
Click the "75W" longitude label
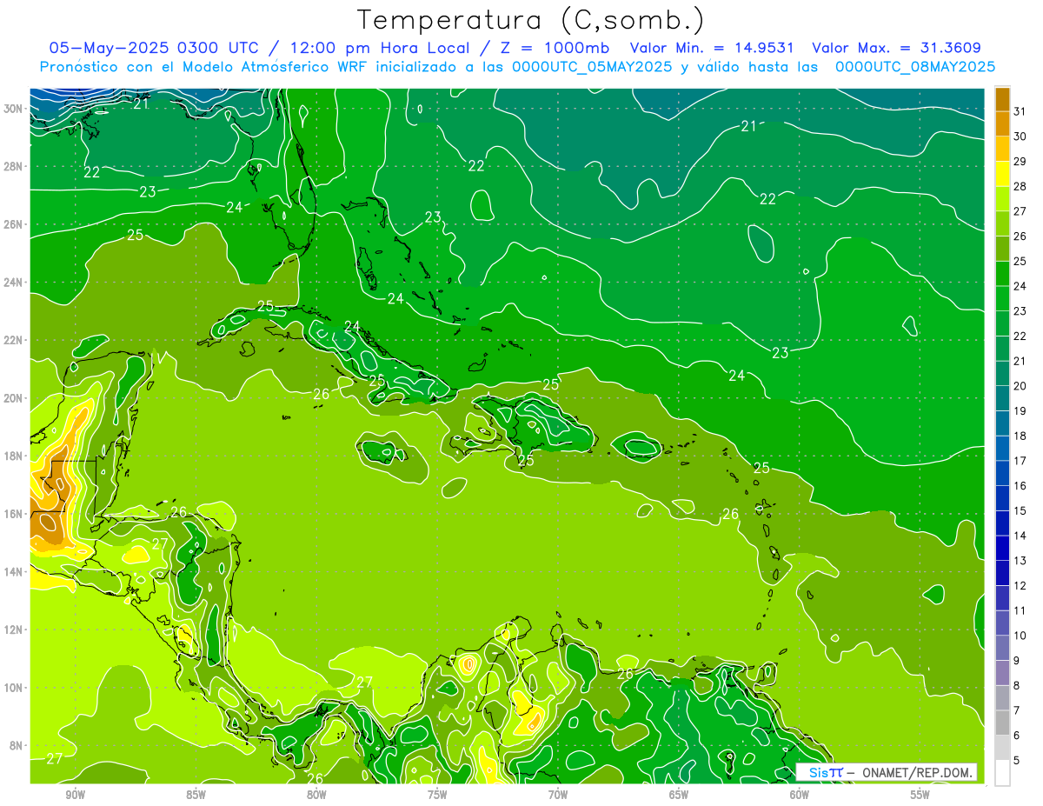tap(437, 795)
